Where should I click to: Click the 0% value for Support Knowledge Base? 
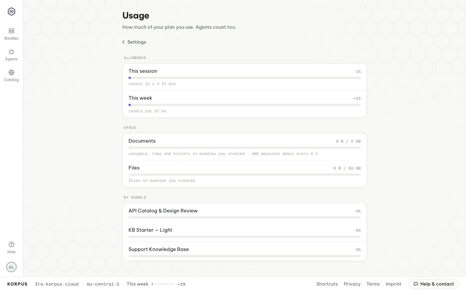[x=358, y=250]
